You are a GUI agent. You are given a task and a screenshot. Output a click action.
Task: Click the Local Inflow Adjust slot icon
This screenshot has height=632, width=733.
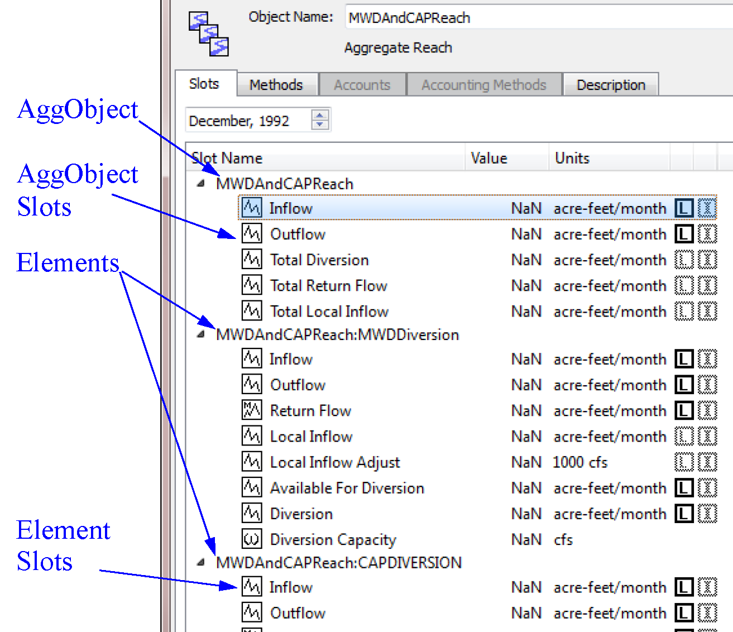tap(251, 462)
